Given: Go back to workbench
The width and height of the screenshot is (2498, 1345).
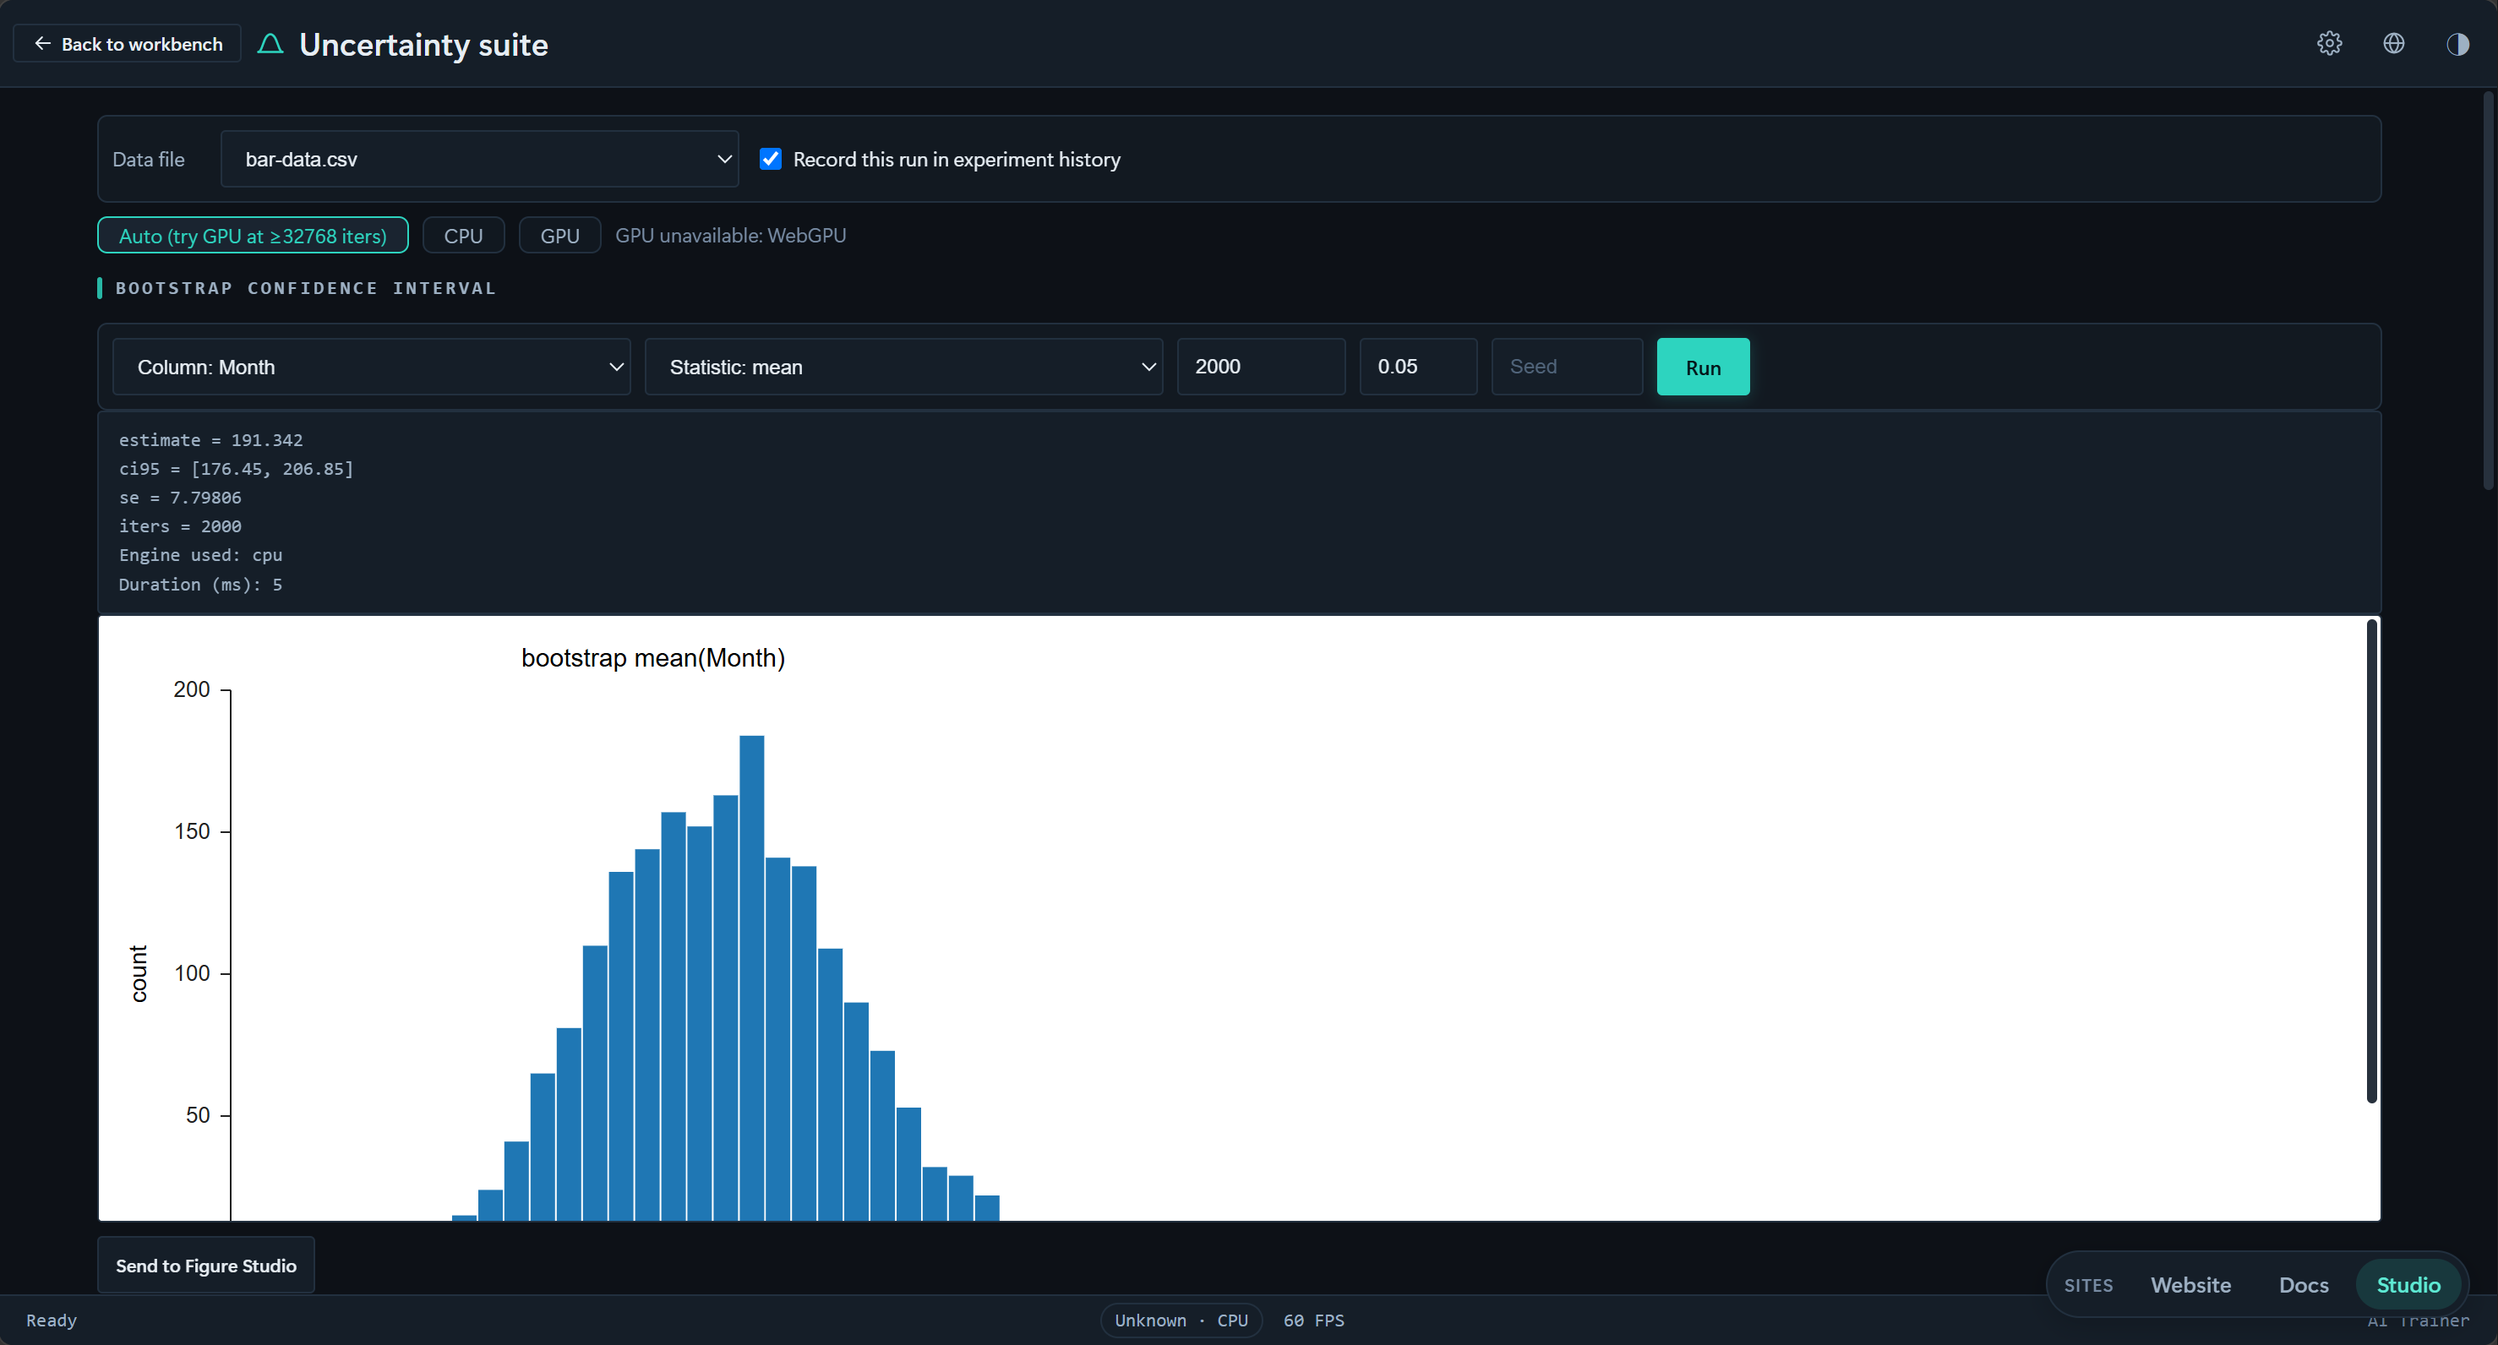Looking at the screenshot, I should 127,44.
